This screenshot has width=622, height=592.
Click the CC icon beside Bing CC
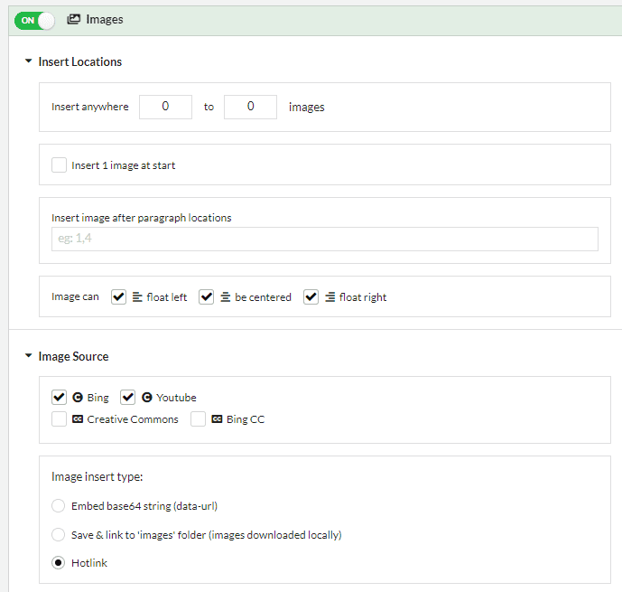coord(217,419)
